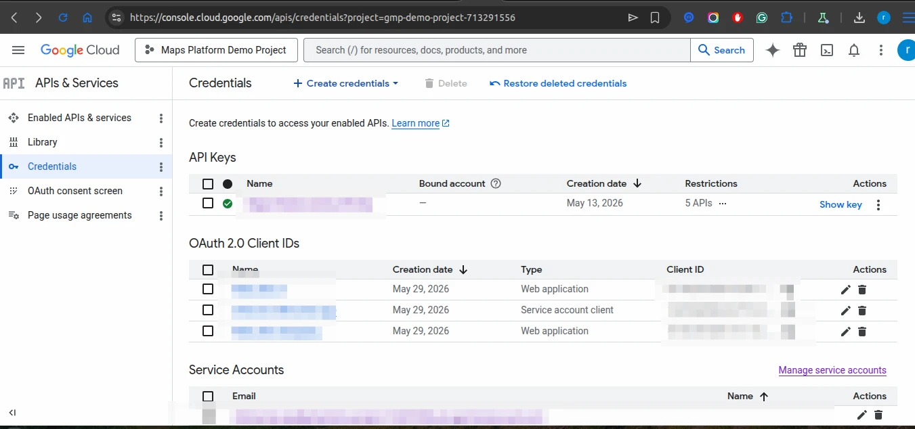Bookmark this page in address bar
Image resolution: width=915 pixels, height=429 pixels.
point(655,18)
